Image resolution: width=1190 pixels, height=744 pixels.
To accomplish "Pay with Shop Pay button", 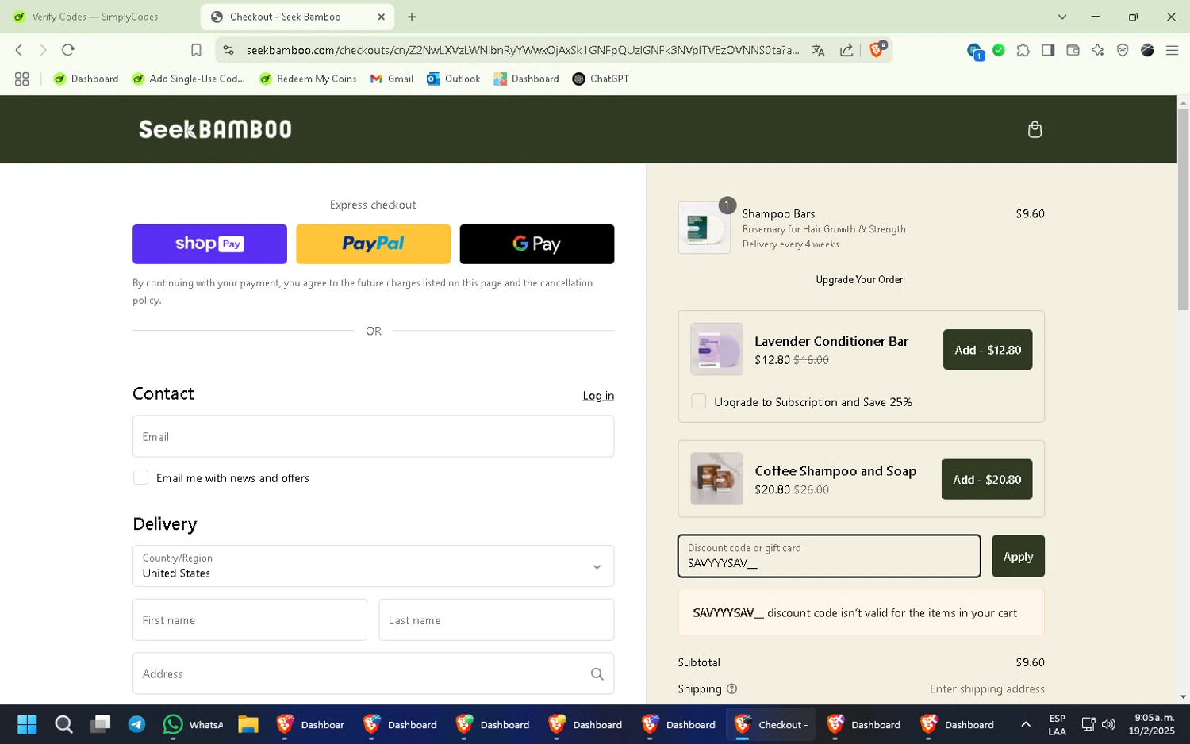I will (209, 244).
